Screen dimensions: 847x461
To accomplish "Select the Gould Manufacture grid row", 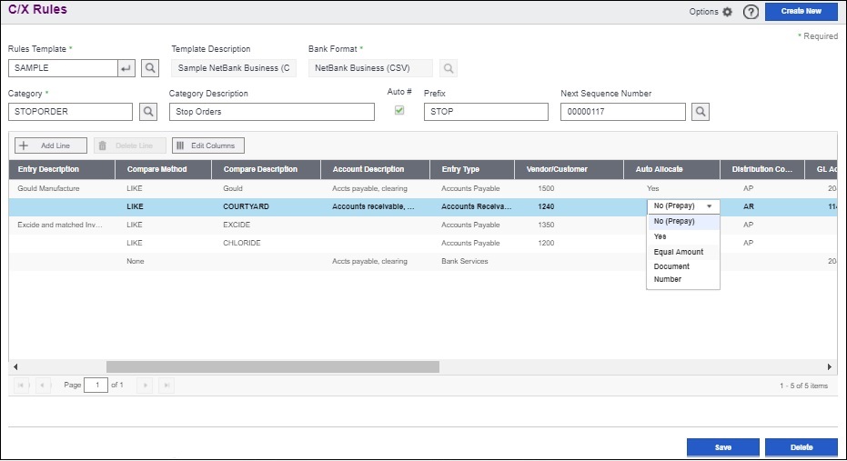I will [x=49, y=188].
